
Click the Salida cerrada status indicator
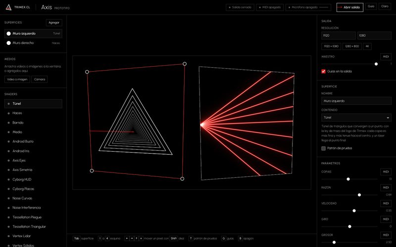(240, 7)
